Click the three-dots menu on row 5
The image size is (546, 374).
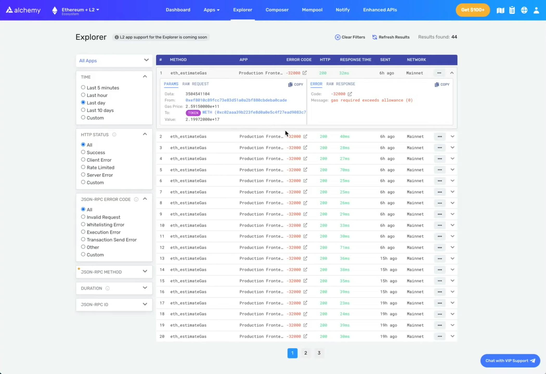[440, 170]
